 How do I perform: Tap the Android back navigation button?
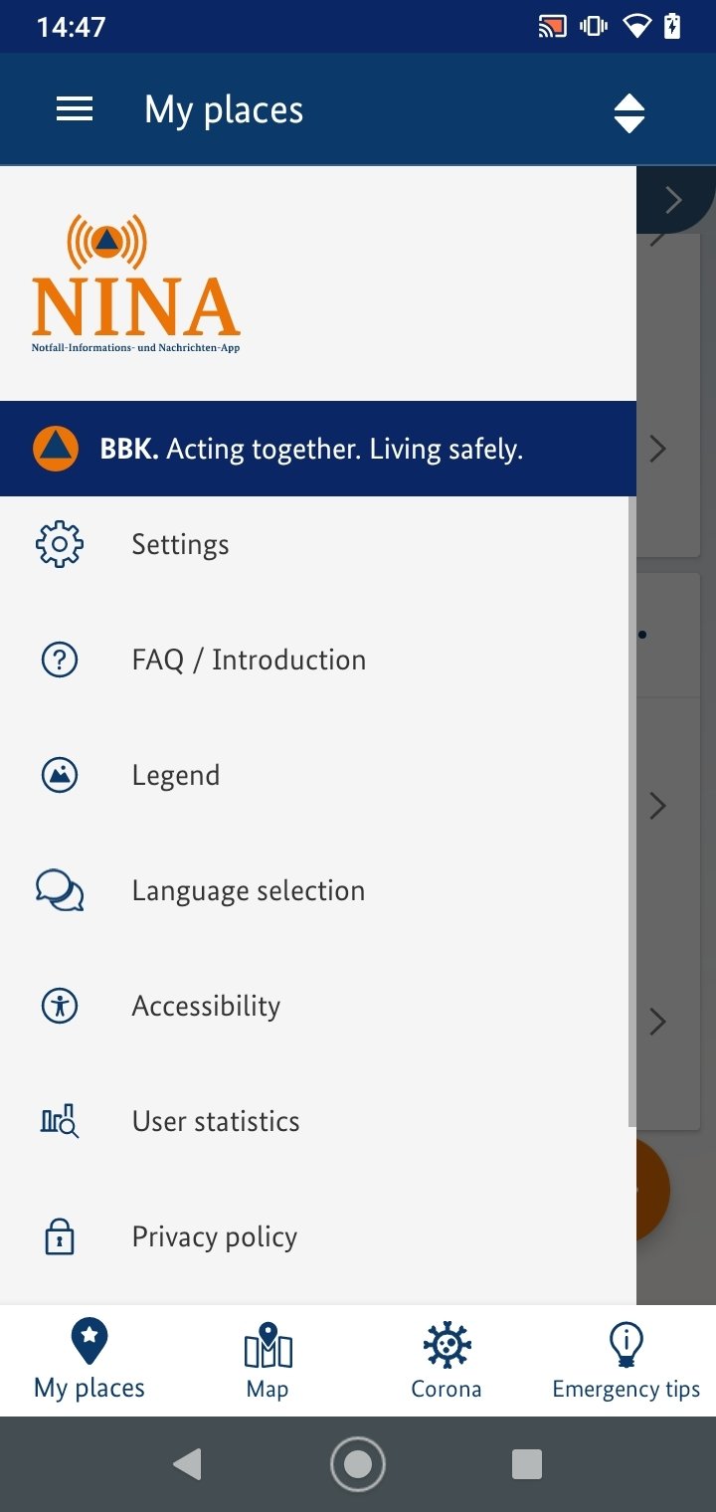click(x=187, y=1464)
